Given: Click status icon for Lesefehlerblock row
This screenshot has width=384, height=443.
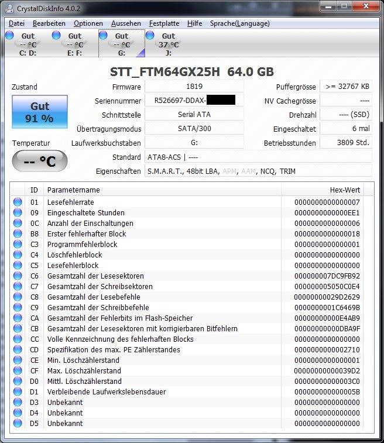Looking at the screenshot, I should click(18, 265).
